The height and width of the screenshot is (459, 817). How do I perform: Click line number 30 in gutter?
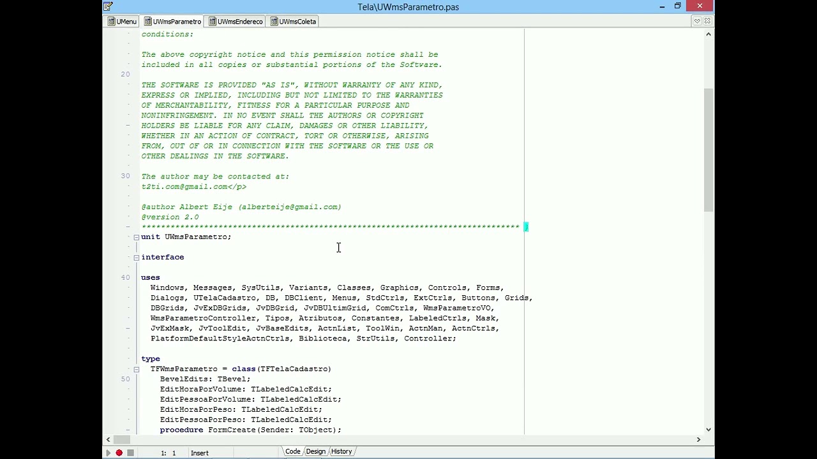coord(125,177)
